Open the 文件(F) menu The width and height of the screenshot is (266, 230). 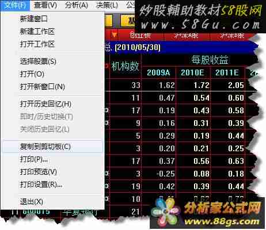(x=15, y=5)
